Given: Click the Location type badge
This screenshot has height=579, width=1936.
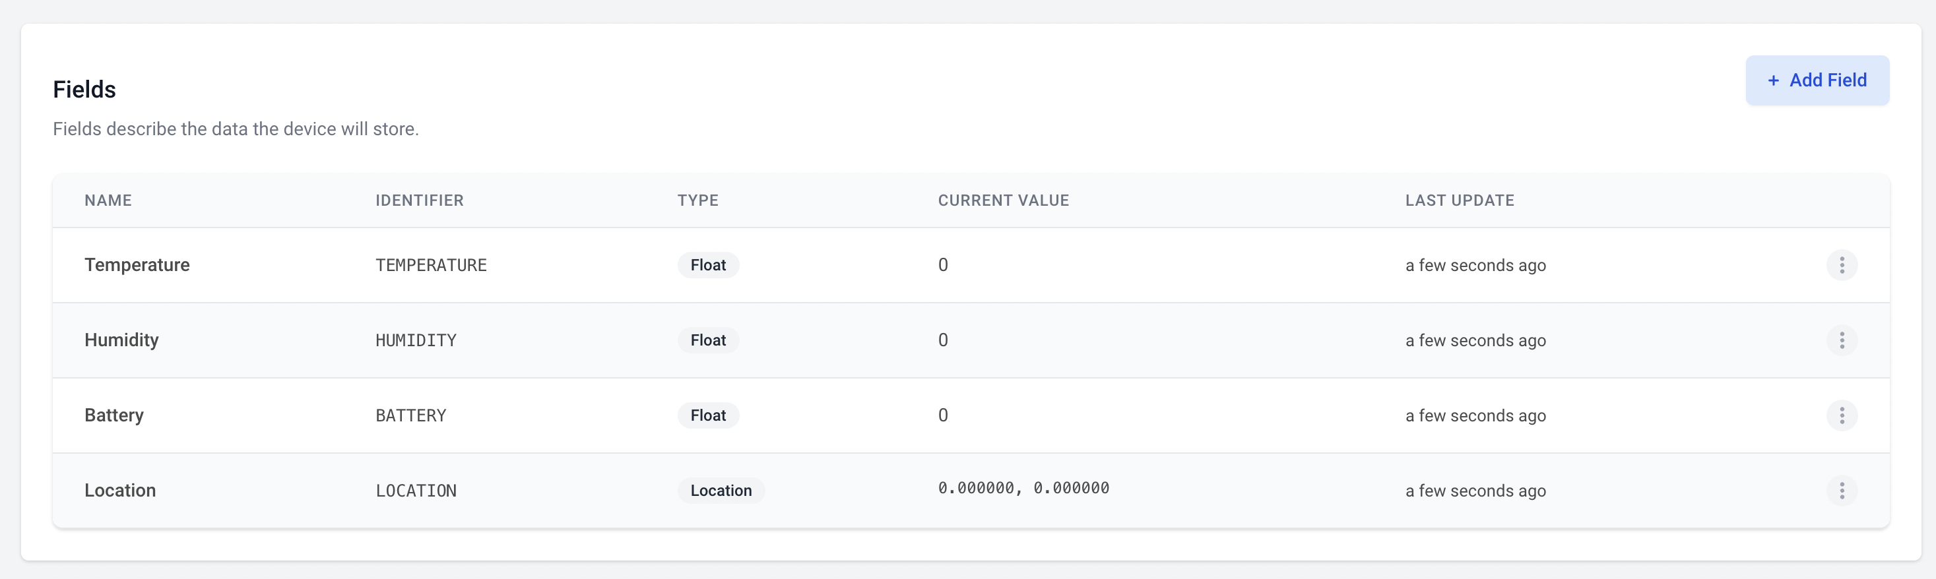Looking at the screenshot, I should click(721, 491).
